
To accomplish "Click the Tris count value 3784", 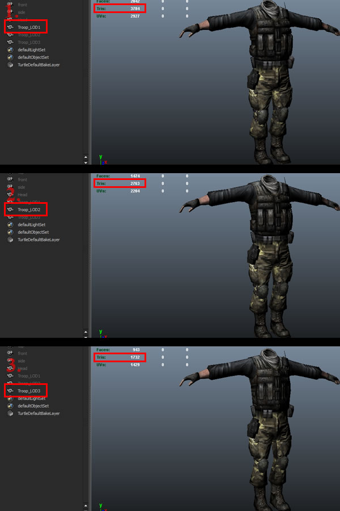I will tap(135, 9).
